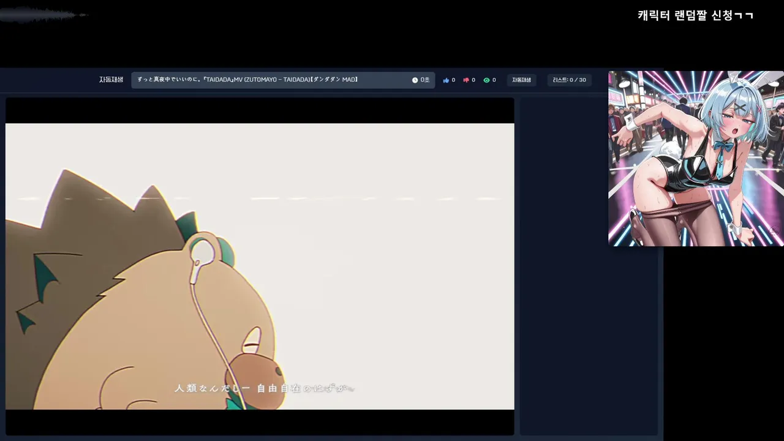Viewport: 784px width, 441px height.
Task: Click the thumbs-up like icon
Action: 446,80
